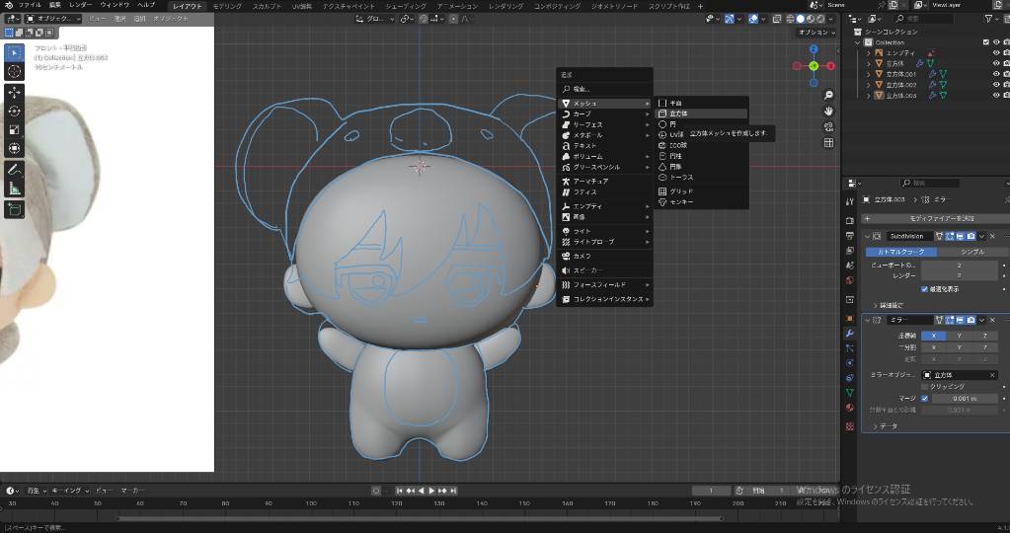Select the シンプル subdivision type button
1010x533 pixels.
[971, 252]
